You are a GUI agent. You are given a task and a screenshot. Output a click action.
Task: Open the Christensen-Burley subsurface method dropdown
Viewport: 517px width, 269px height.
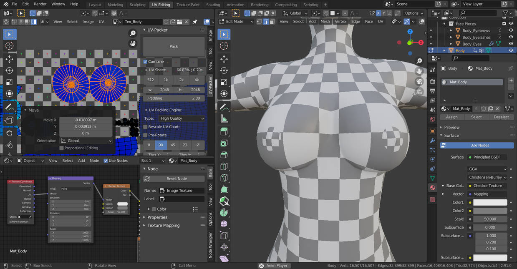coord(488,177)
